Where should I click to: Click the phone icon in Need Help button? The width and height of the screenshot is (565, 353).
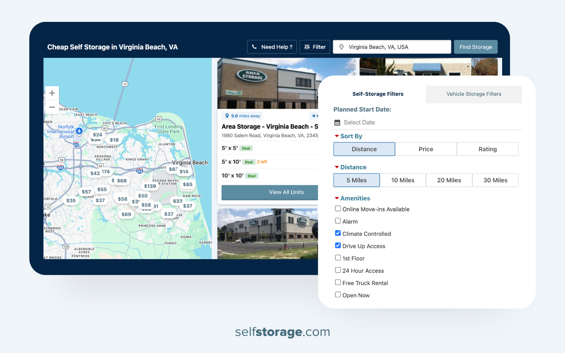[x=255, y=47]
